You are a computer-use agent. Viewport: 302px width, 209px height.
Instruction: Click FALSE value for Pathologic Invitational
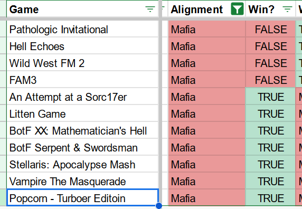tap(270, 29)
